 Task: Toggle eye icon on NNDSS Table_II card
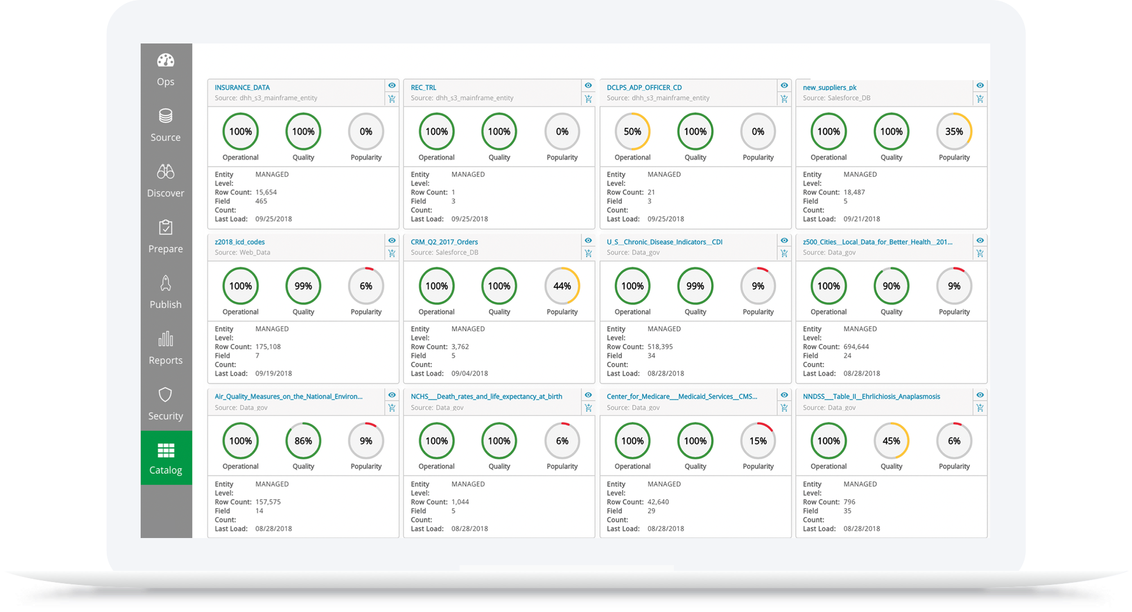980,395
